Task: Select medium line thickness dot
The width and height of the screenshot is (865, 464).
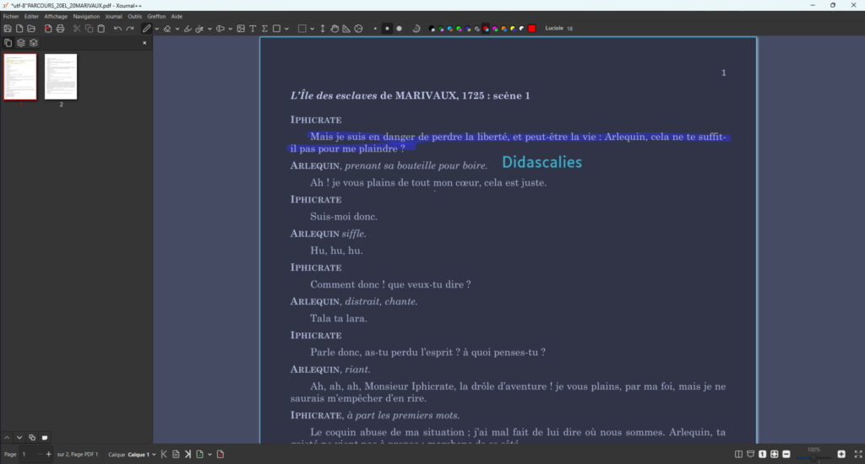Action: pyautogui.click(x=387, y=29)
